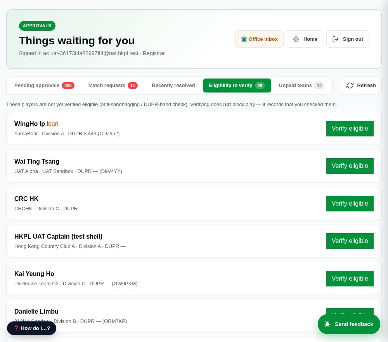
Task: Click the Home house icon
Action: (x=296, y=39)
